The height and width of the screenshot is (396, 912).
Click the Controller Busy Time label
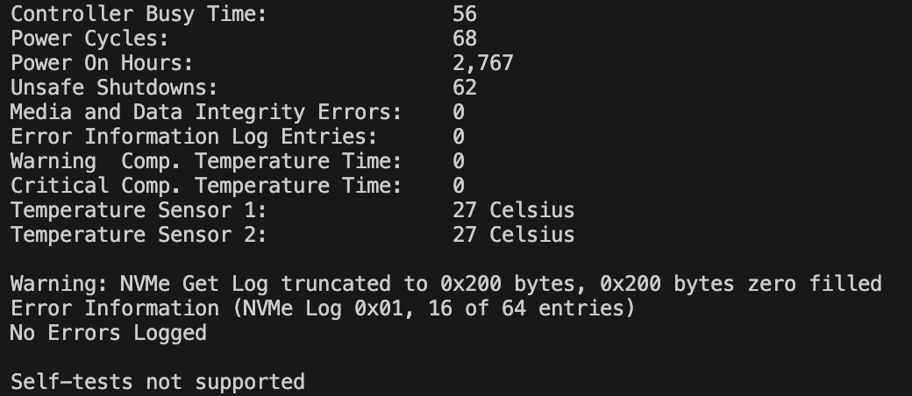pos(139,14)
